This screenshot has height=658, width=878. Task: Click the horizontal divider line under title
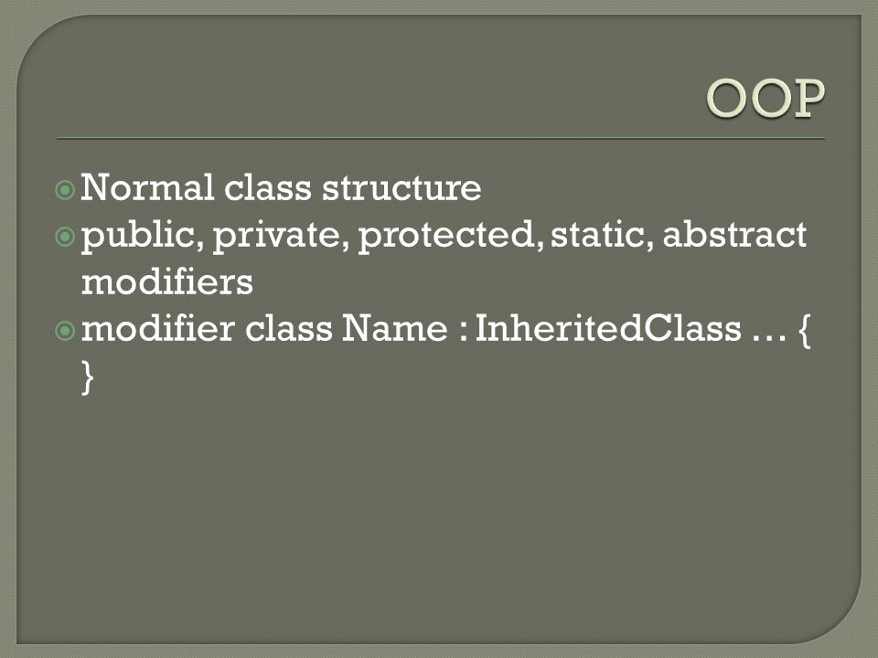[441, 138]
